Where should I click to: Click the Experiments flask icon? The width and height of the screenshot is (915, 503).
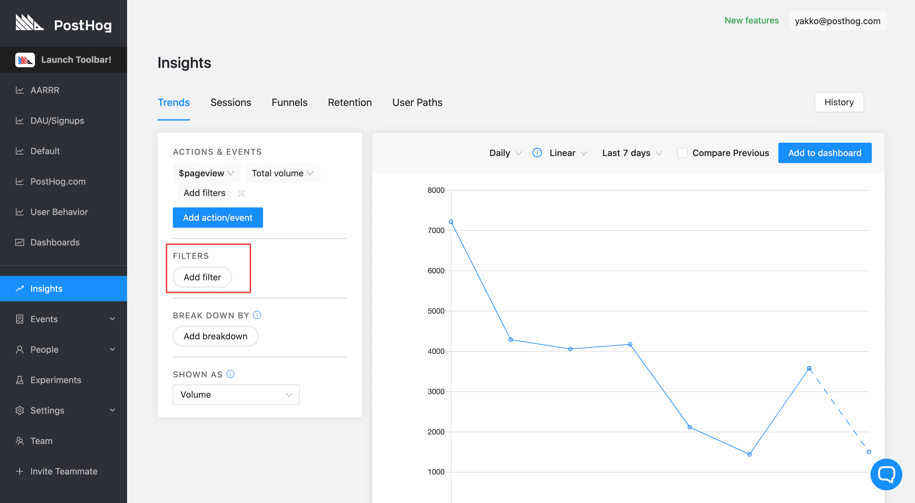point(19,380)
